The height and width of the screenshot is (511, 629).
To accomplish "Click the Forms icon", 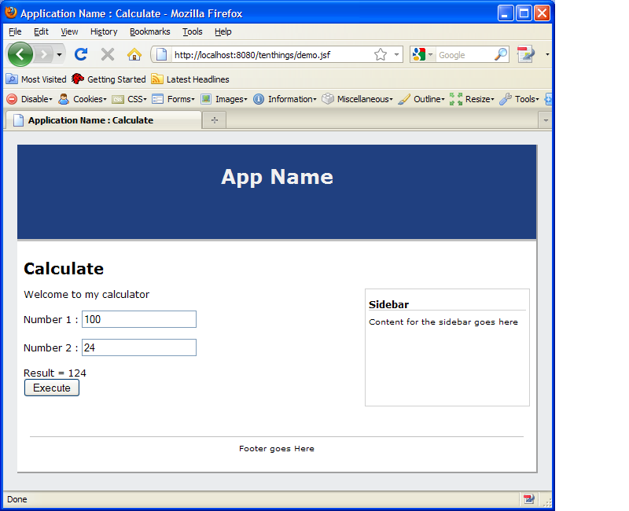I will click(158, 99).
